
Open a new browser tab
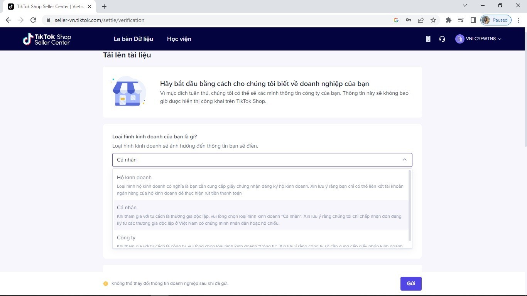pyautogui.click(x=104, y=6)
